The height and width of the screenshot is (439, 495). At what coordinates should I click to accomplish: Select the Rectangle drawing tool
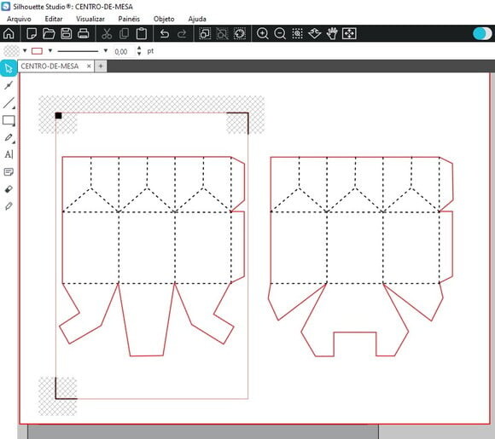(x=9, y=120)
